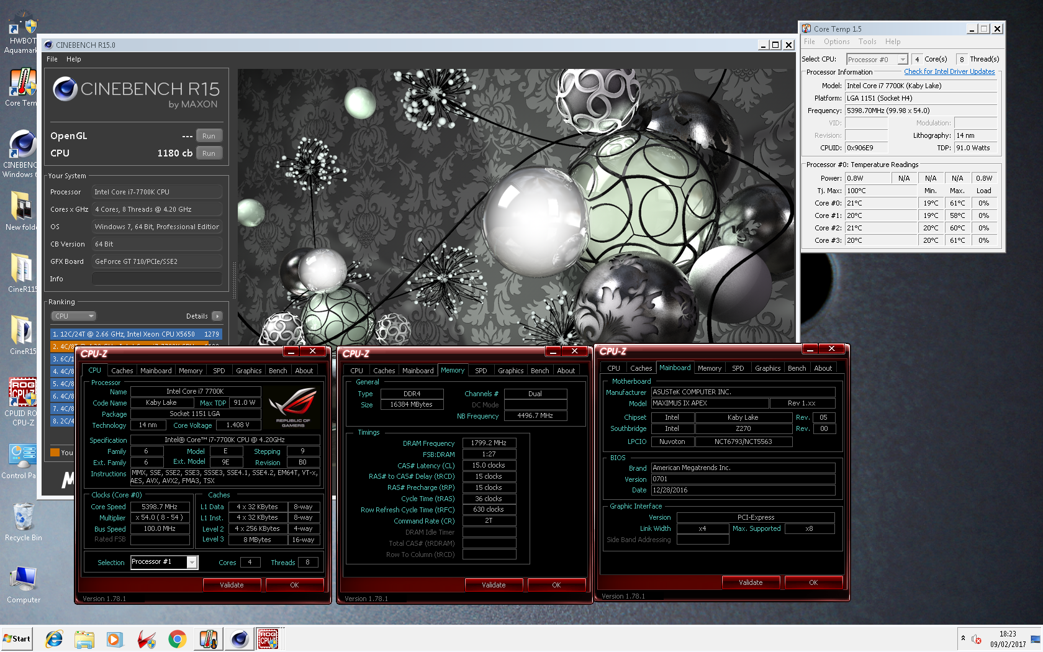This screenshot has height=652, width=1043.
Task: Open the CPUID ROG CPU-Z desktop shortcut
Action: pos(22,402)
